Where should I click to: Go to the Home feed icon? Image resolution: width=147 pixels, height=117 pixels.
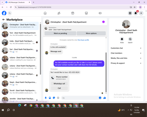point(45,13)
